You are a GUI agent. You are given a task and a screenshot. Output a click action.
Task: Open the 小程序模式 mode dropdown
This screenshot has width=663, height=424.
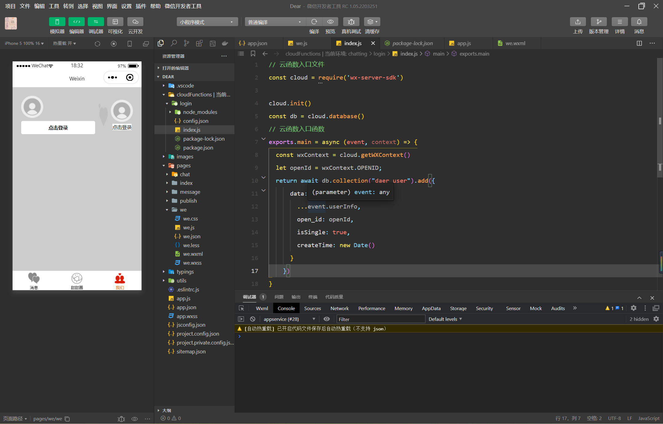tap(207, 22)
